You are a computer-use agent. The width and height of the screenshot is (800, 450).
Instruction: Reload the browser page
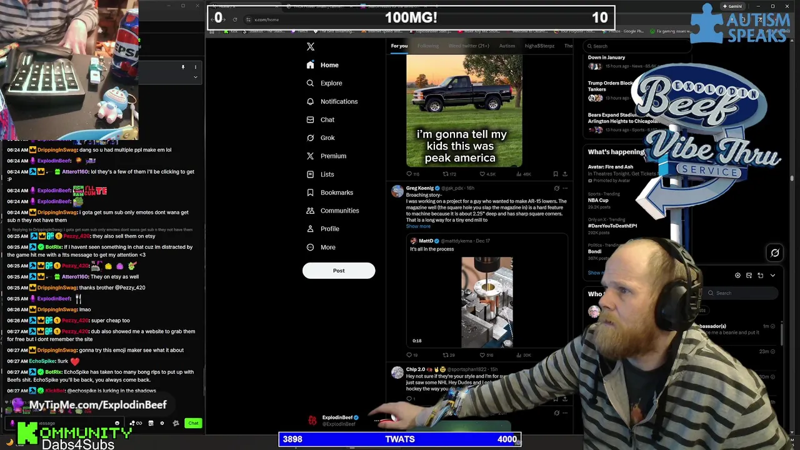[x=235, y=19]
